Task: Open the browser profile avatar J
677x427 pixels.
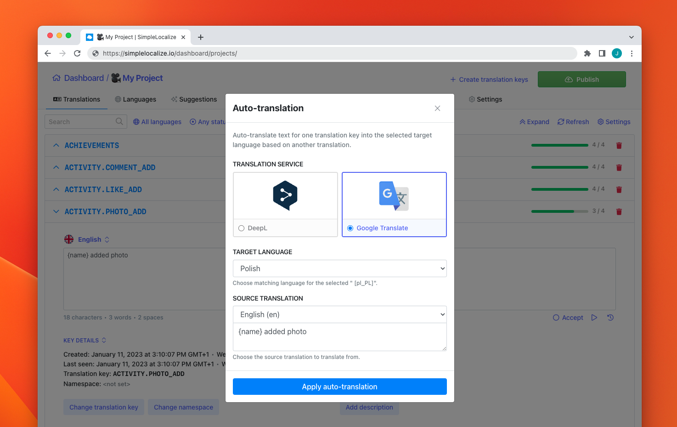Action: pos(617,53)
